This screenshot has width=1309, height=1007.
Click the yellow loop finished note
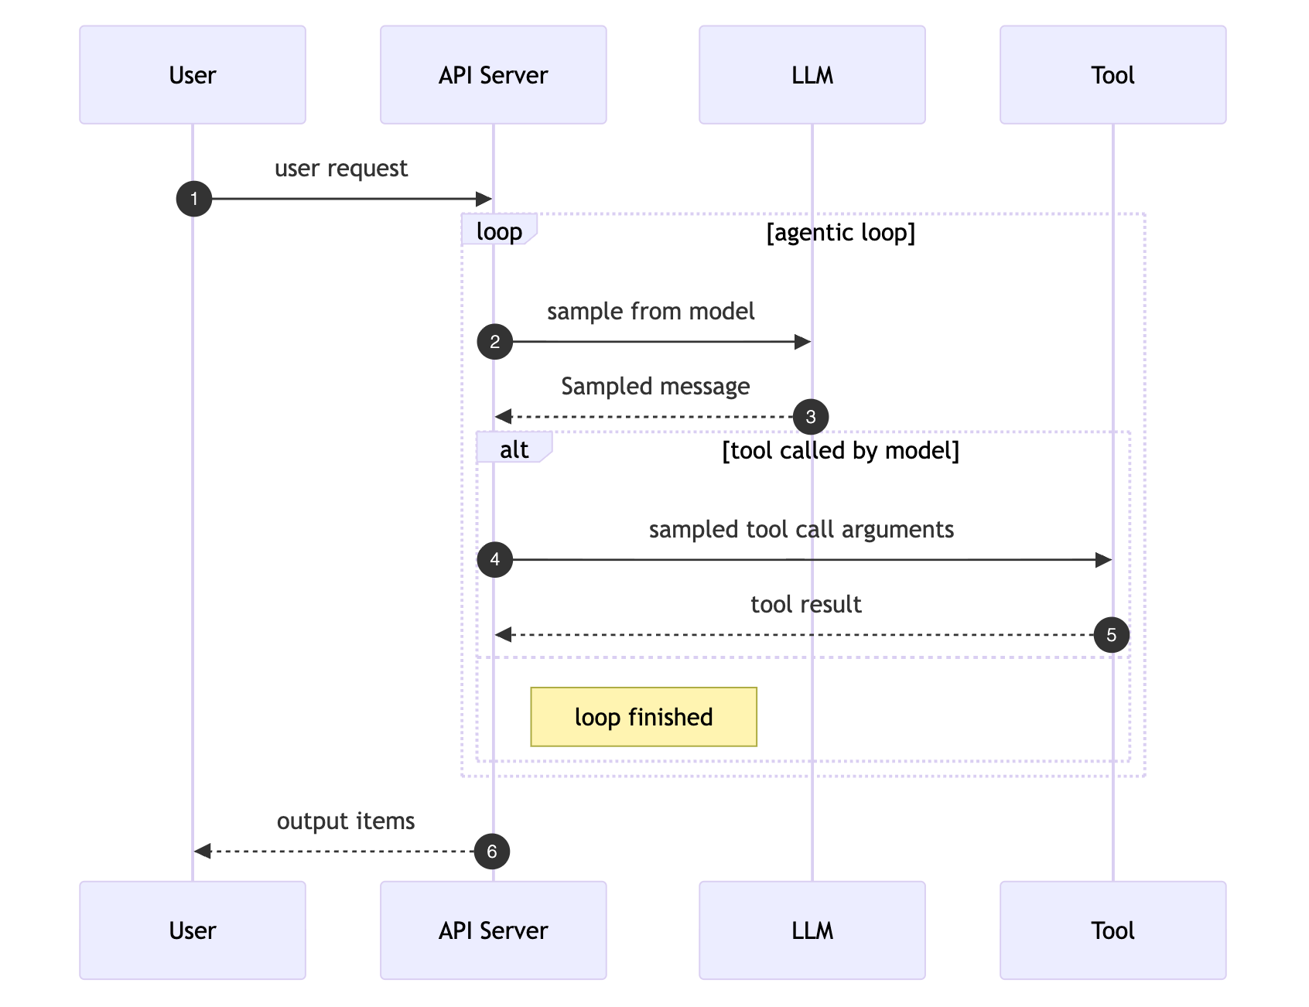coord(643,716)
